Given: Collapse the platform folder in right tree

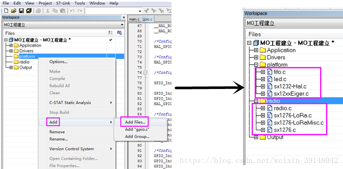Looking at the screenshot, I should click(x=256, y=65).
